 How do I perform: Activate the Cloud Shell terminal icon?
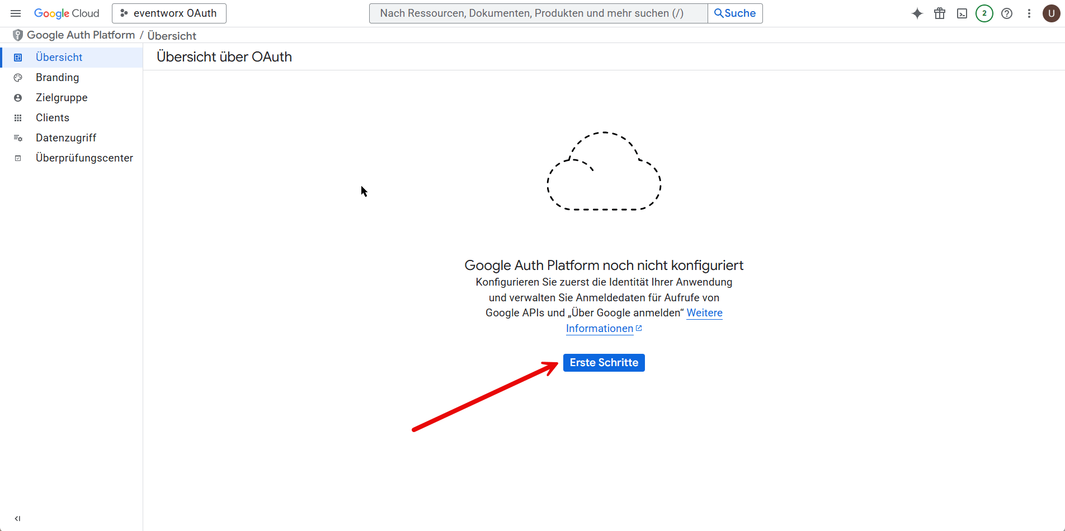(x=962, y=13)
